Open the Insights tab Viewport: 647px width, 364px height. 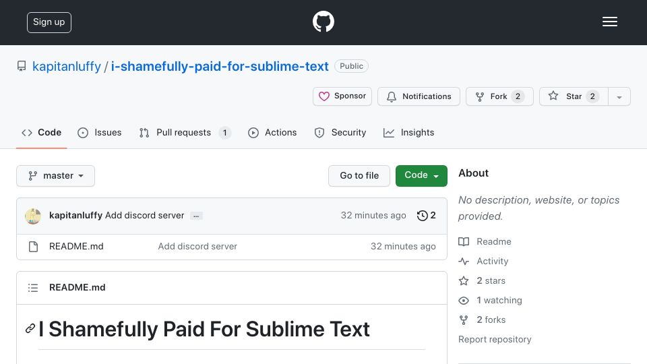coord(408,133)
